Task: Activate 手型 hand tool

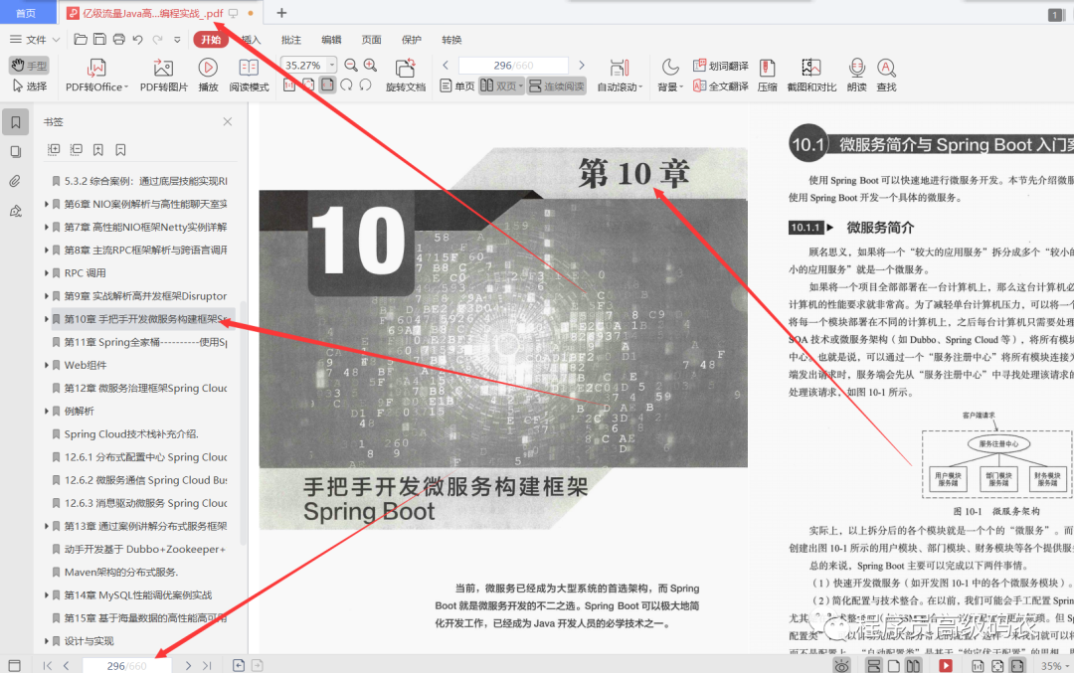Action: point(29,65)
